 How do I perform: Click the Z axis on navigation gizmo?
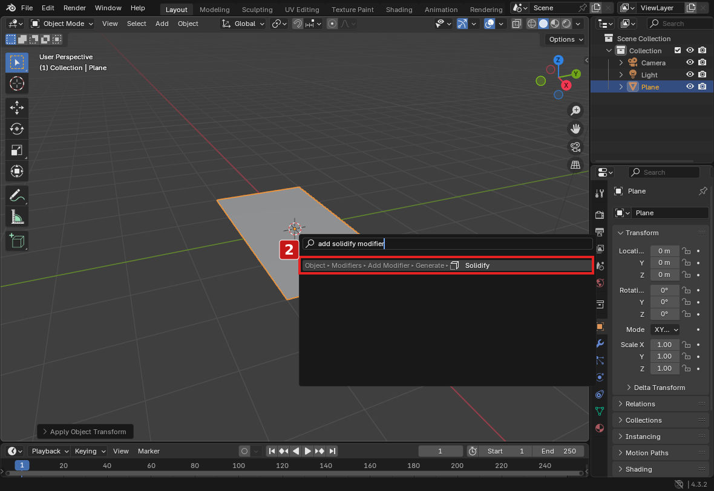tap(558, 60)
